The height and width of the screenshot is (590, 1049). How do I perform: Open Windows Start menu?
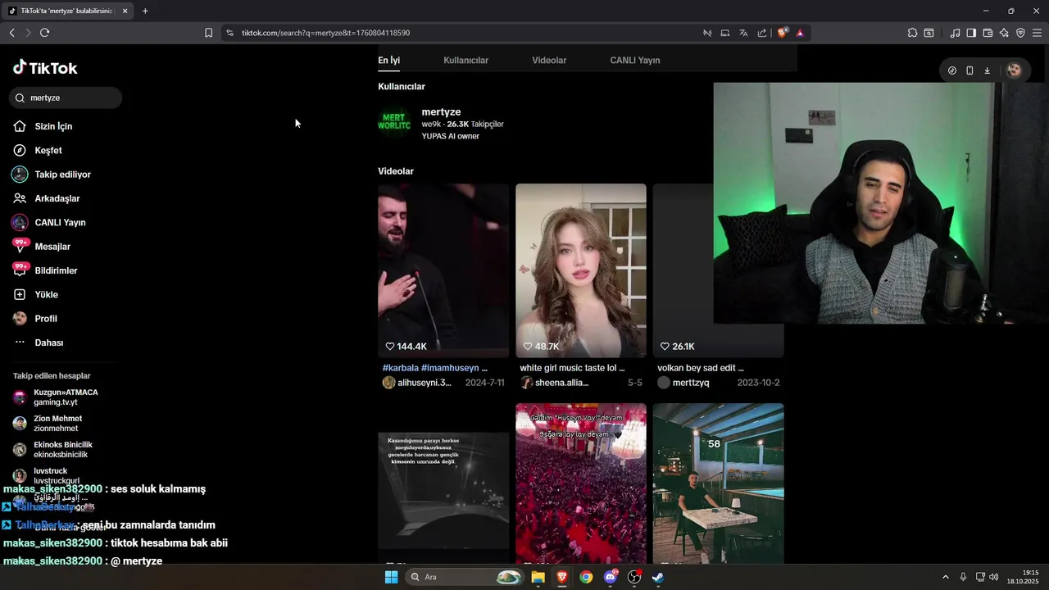[x=392, y=577]
